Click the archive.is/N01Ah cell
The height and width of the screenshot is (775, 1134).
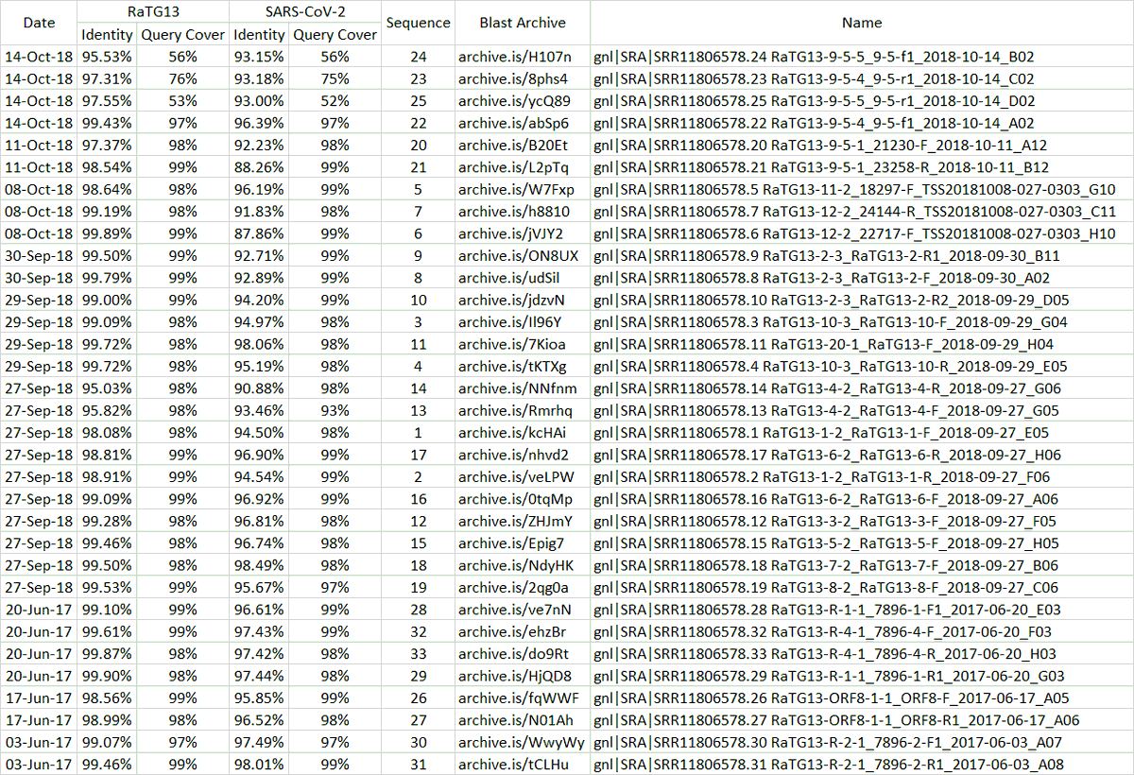pyautogui.click(x=523, y=720)
